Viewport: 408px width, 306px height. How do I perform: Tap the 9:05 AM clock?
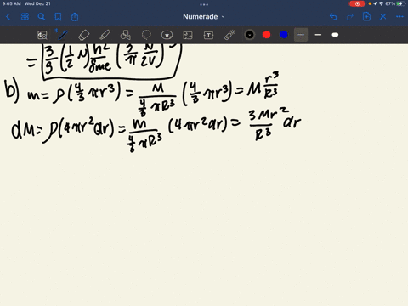12,3
